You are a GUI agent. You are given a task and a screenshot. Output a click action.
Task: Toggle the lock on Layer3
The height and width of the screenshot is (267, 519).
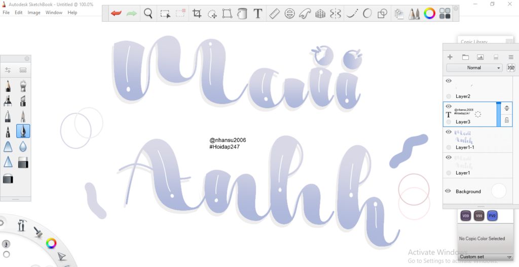click(507, 120)
